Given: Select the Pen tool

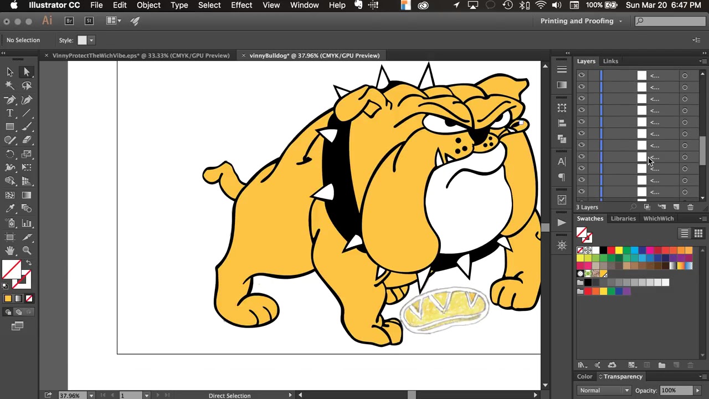Looking at the screenshot, I should click(x=10, y=100).
